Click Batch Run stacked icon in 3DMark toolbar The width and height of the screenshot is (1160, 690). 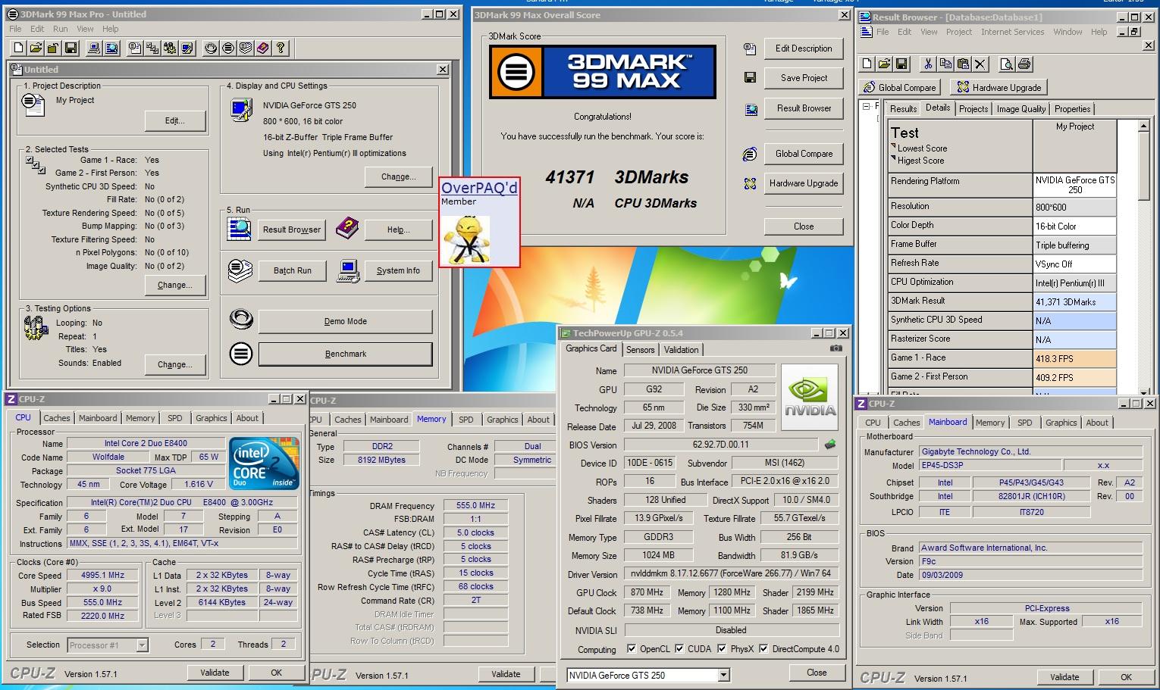pos(246,48)
